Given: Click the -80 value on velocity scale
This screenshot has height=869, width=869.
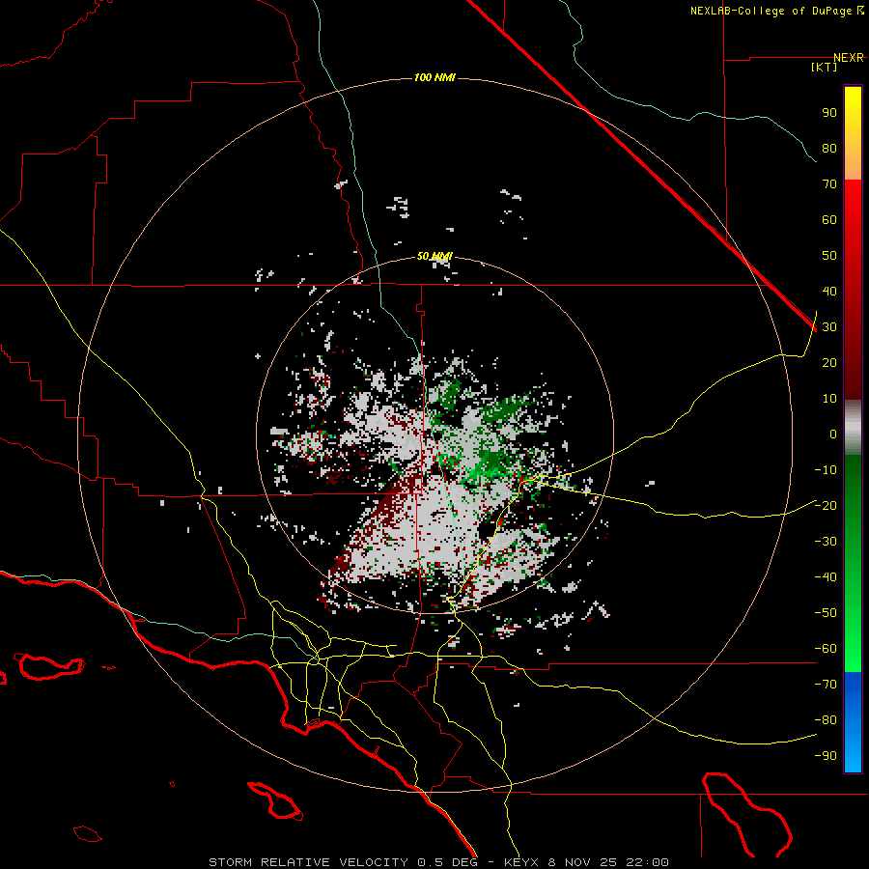Looking at the screenshot, I should (826, 720).
